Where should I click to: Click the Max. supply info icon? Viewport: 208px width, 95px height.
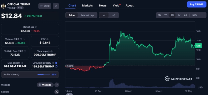22,63
